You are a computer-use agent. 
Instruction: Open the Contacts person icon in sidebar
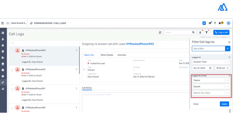coord(3,39)
